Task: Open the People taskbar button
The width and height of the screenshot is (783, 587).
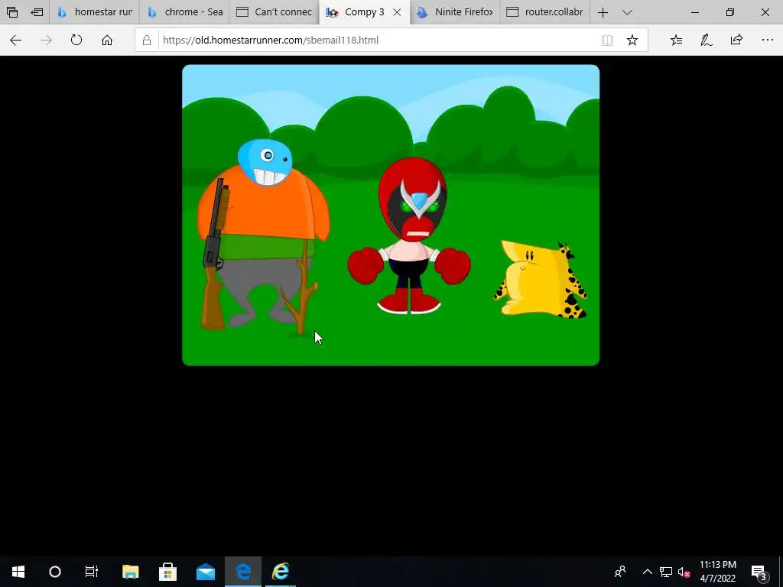Action: (x=620, y=572)
